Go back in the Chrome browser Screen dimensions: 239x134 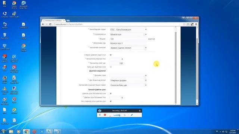coord(43,24)
